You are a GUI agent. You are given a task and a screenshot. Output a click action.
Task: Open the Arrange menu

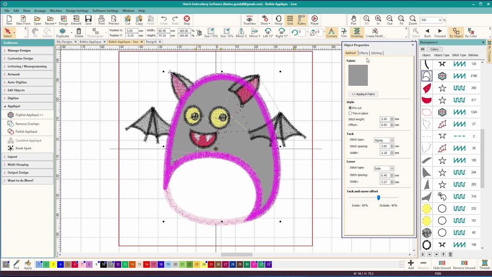click(40, 11)
